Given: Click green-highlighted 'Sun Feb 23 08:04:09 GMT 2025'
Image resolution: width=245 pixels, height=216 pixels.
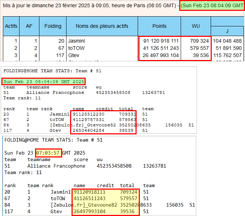Looking at the screenshot, I should coord(44,81).
